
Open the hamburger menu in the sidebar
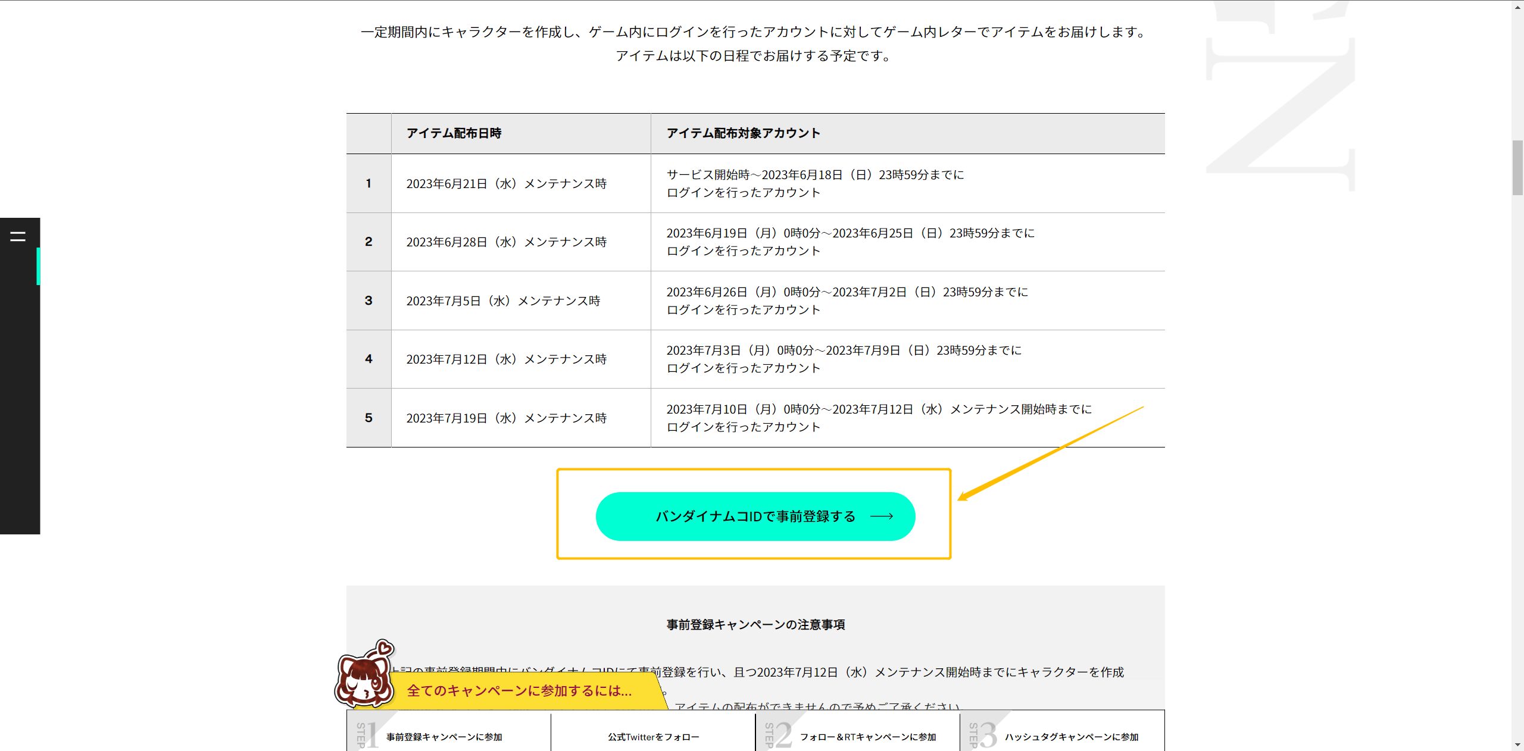(18, 236)
